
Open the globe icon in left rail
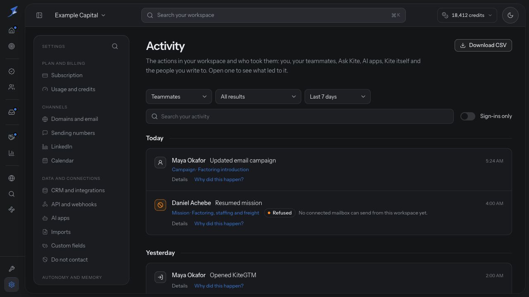(x=12, y=178)
